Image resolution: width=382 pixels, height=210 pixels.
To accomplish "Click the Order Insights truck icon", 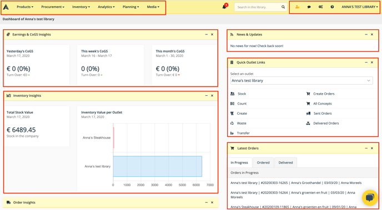I will click(8, 202).
